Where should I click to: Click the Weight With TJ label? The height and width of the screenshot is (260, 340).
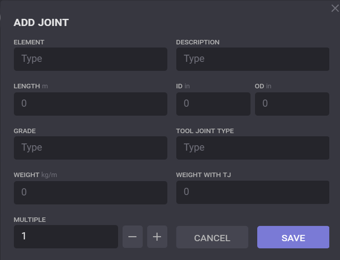point(203,175)
